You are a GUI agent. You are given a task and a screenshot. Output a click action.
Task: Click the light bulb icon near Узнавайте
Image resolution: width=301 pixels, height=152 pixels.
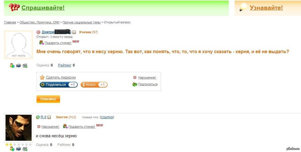(x=243, y=8)
